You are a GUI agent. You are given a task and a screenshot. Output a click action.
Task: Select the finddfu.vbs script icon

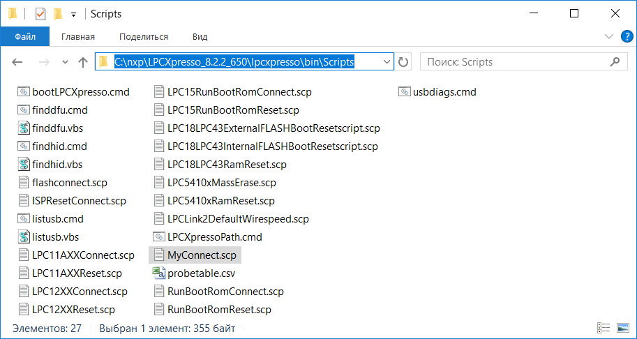24,128
